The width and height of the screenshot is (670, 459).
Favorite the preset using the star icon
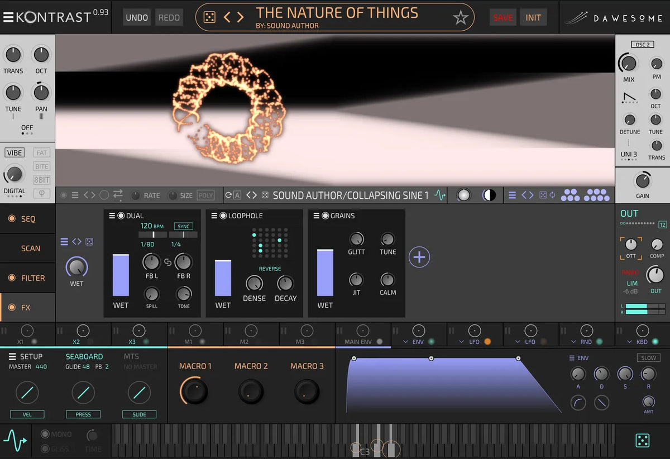point(460,18)
